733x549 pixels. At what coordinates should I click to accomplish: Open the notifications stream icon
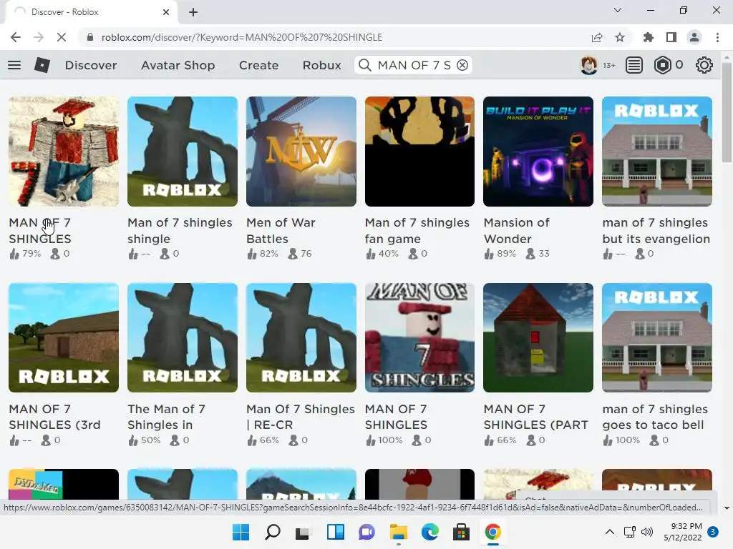pos(634,65)
